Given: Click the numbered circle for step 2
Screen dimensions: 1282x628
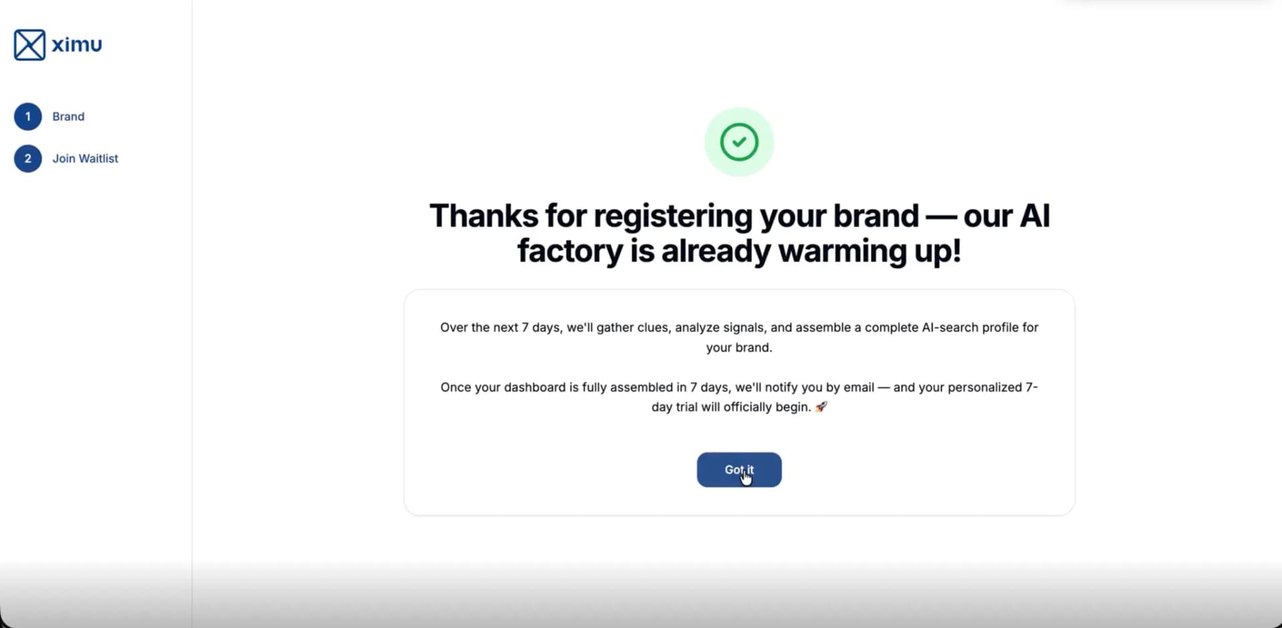Looking at the screenshot, I should point(27,159).
